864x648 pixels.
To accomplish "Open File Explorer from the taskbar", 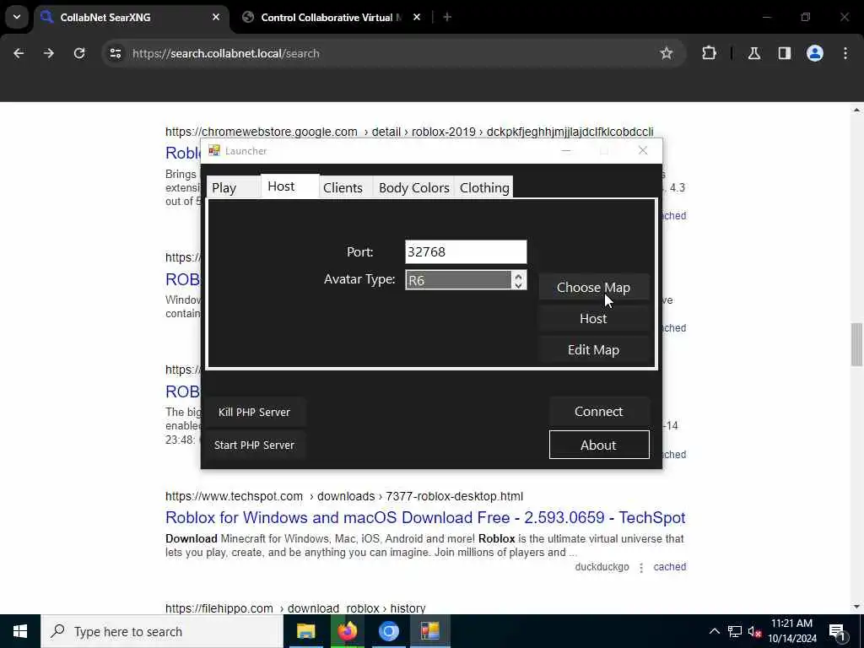I will coord(305,631).
